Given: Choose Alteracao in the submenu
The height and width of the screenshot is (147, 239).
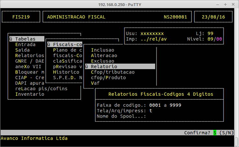Looking at the screenshot, I should tap(104, 55).
